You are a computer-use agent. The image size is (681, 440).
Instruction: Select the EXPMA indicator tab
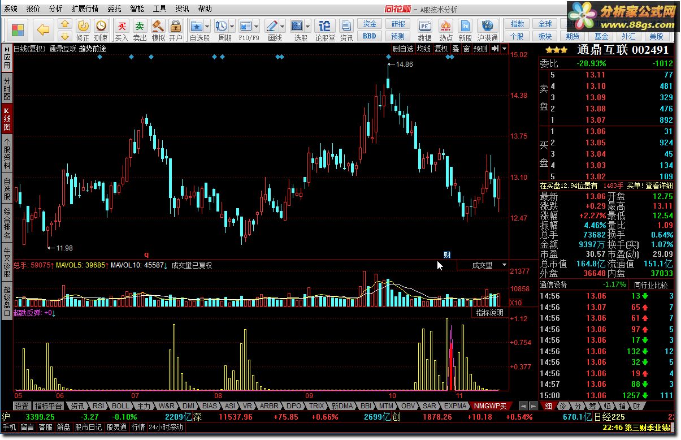tap(456, 406)
